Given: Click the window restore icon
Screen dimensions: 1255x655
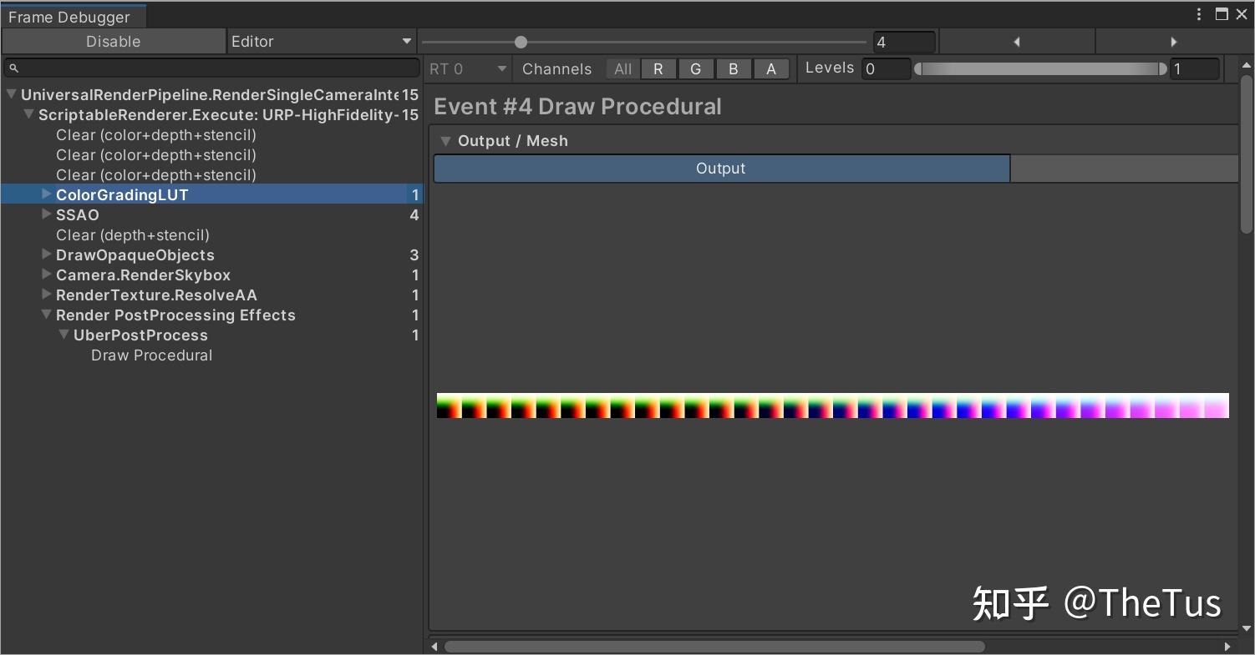Looking at the screenshot, I should point(1220,13).
